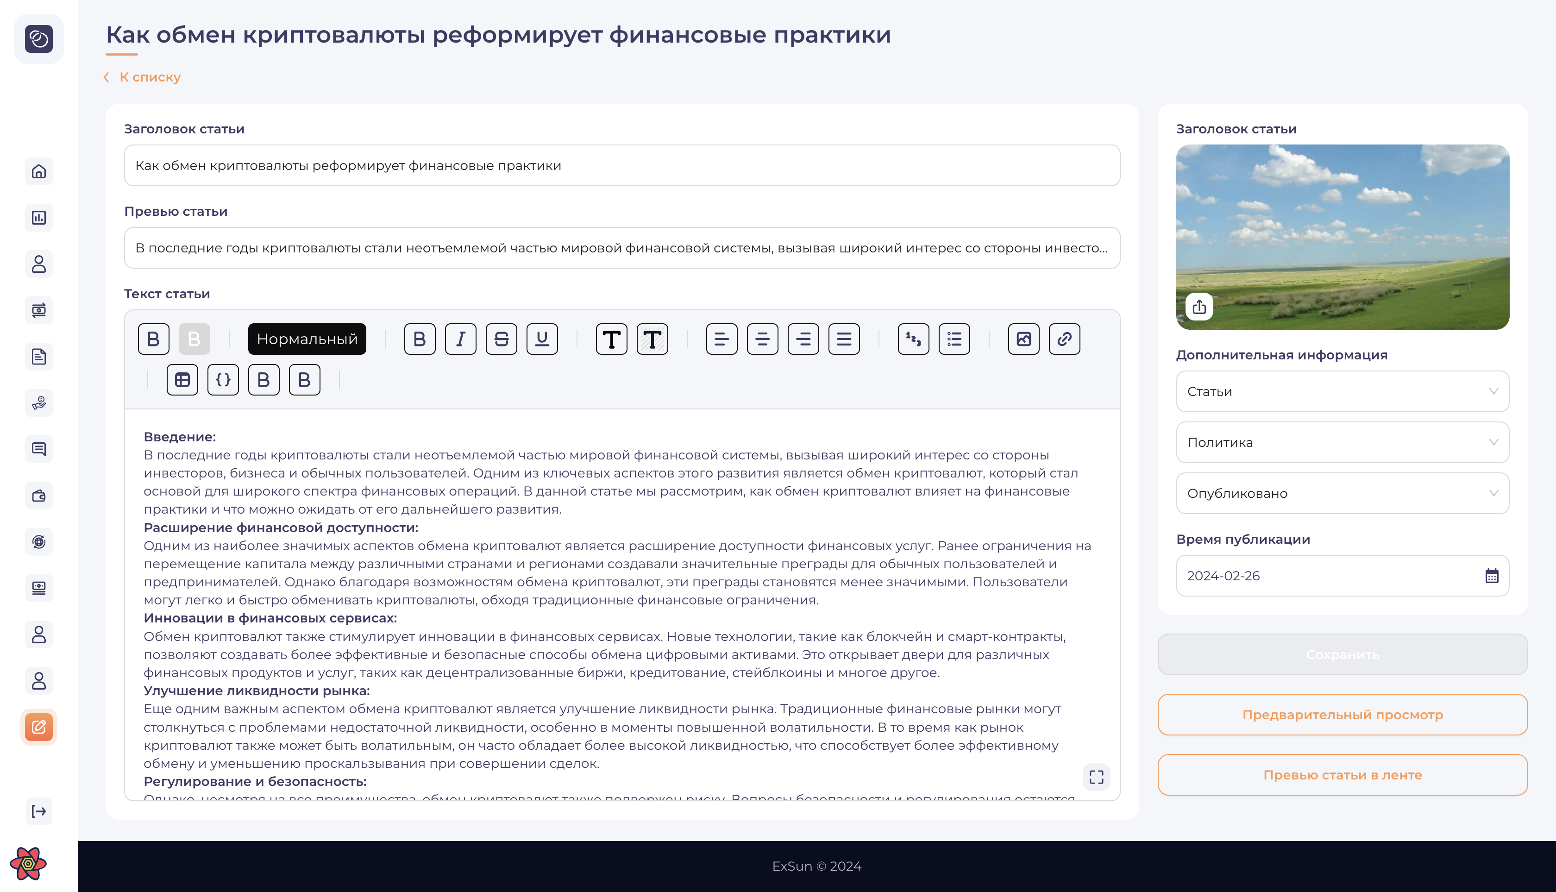Expand editor to fullscreen mode

pyautogui.click(x=1096, y=777)
